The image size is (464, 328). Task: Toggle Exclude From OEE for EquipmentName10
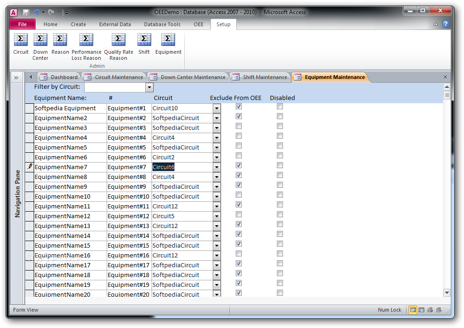[x=239, y=194]
